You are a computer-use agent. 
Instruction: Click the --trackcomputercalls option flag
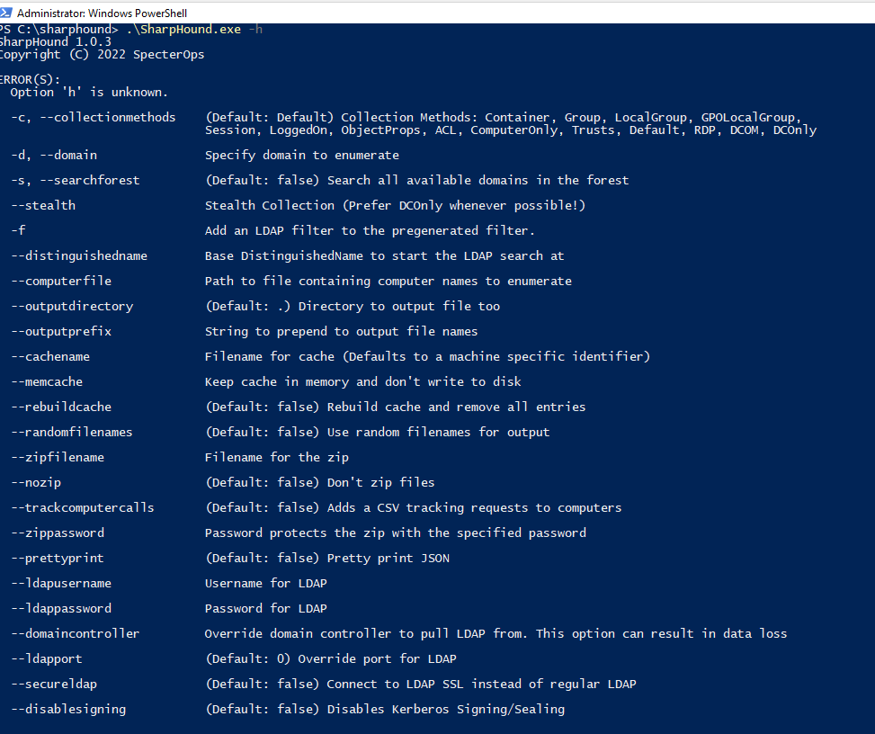coord(83,508)
